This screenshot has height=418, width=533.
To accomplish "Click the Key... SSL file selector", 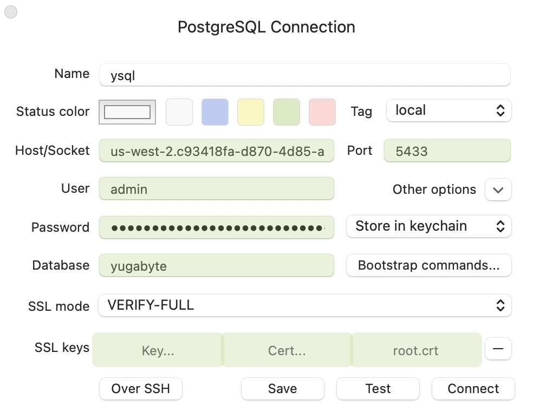I will click(x=157, y=350).
